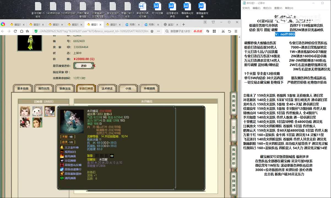Open 我的收藏 side button
The height and width of the screenshot is (198, 331).
tap(234, 103)
